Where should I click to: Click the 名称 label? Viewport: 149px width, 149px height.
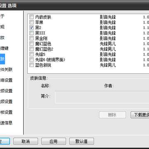click(x=46, y=86)
